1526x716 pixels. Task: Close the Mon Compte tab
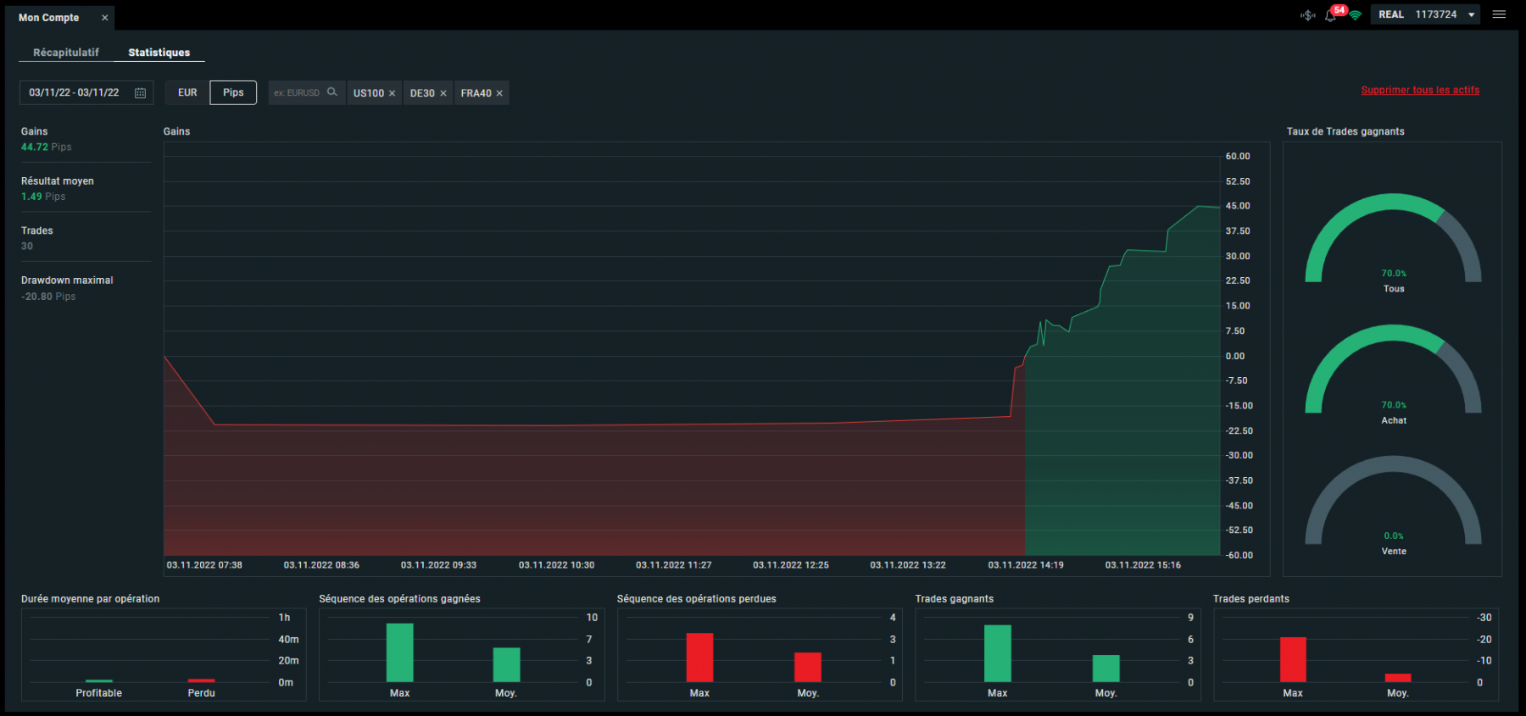(105, 18)
